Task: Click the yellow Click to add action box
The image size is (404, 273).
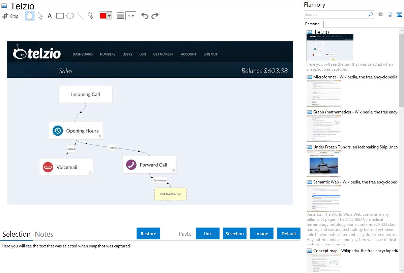Action: [x=171, y=194]
